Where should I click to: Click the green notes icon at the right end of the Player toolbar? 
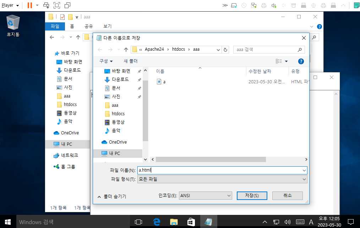[x=356, y=6]
